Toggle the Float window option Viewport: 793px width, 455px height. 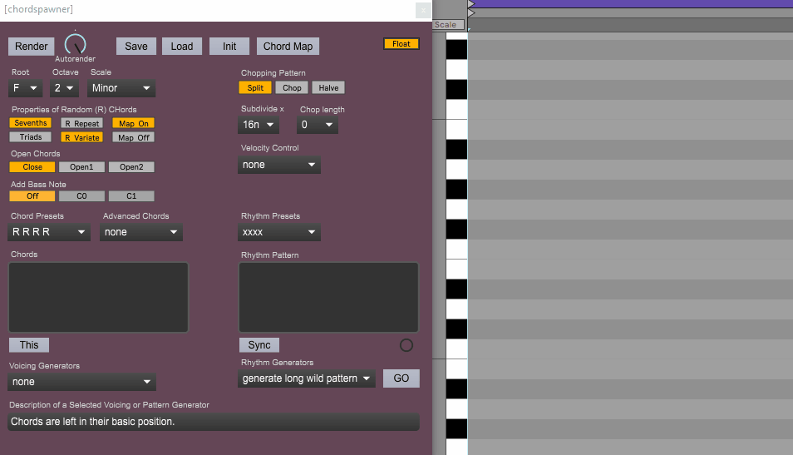401,44
